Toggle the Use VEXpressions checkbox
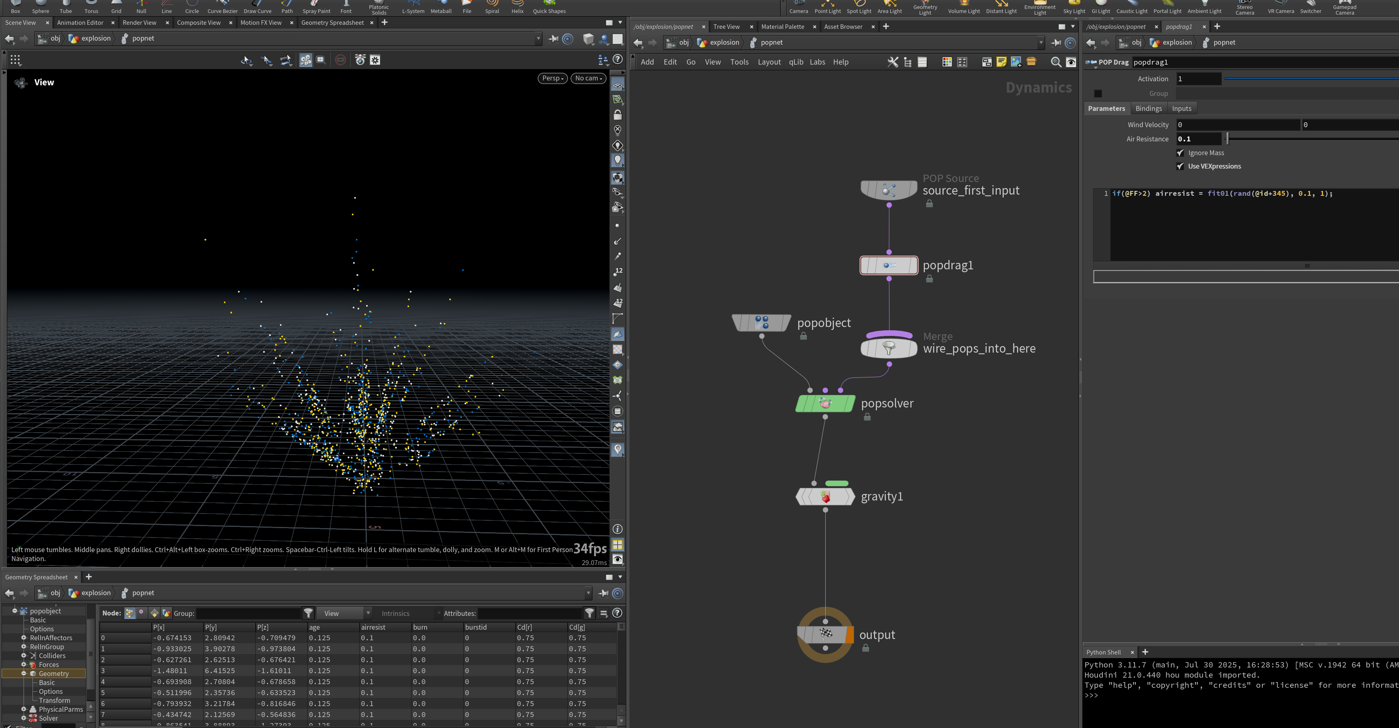This screenshot has height=728, width=1399. point(1180,166)
